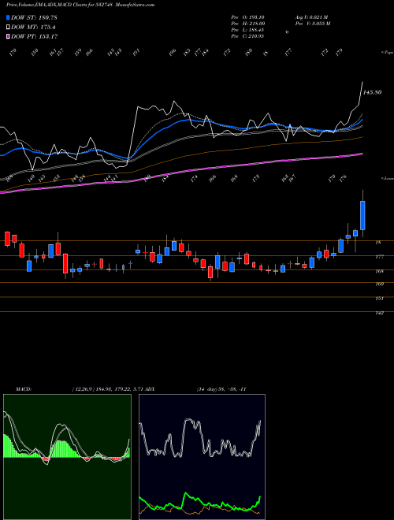
Task: Click the 'Pre H: 218.60' high value
Action: pos(247,24)
